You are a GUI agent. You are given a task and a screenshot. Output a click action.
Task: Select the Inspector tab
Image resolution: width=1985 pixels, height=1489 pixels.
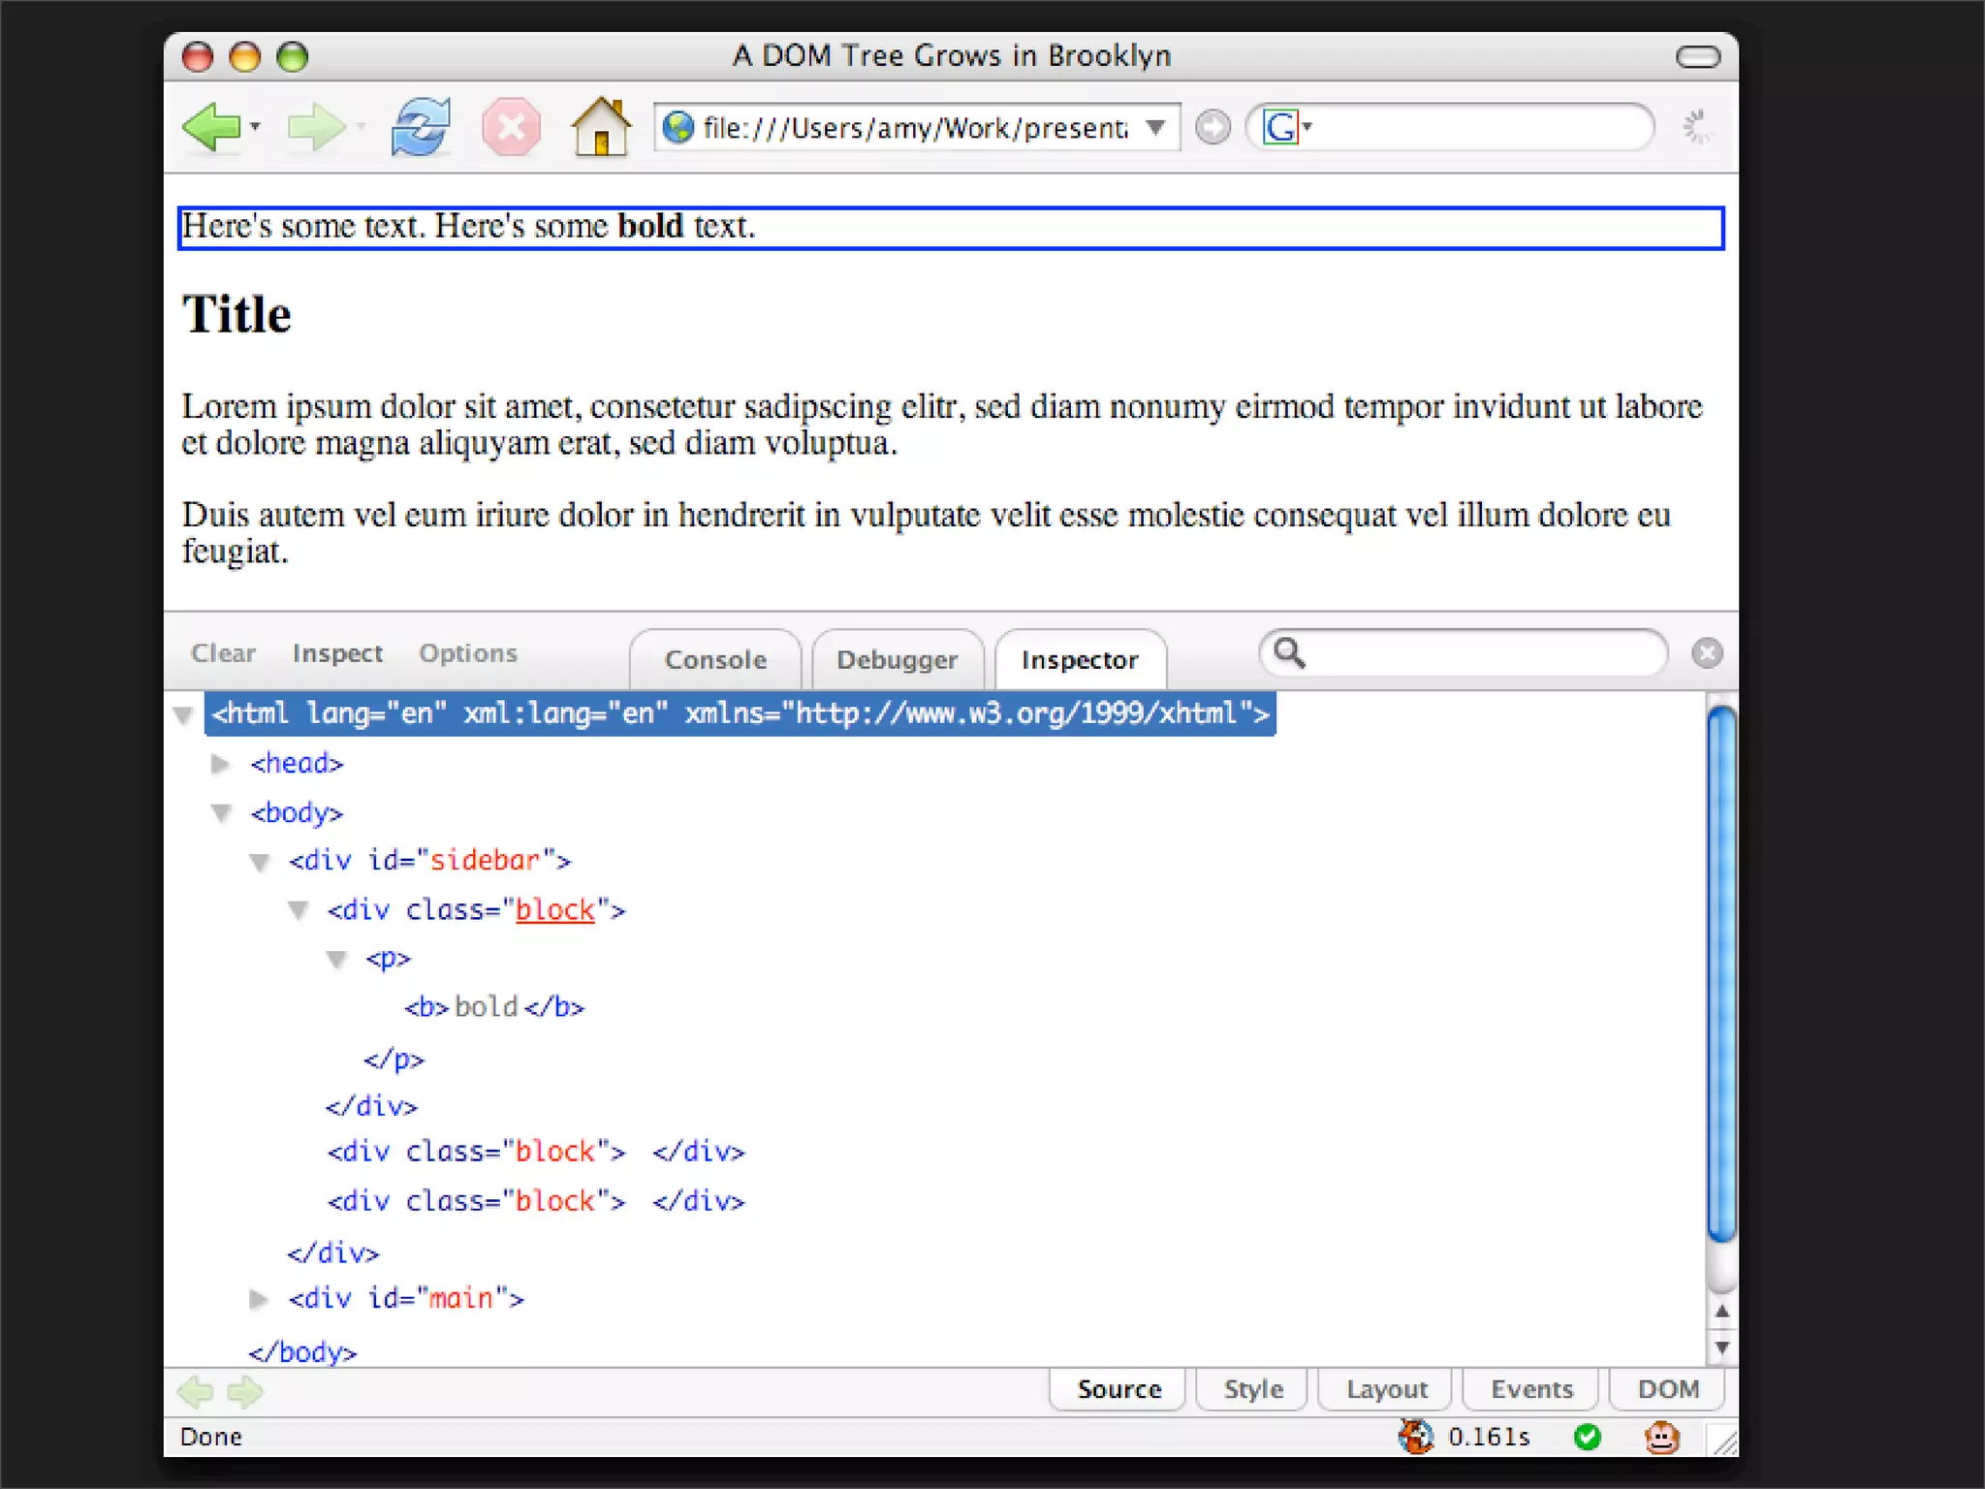tap(1080, 659)
